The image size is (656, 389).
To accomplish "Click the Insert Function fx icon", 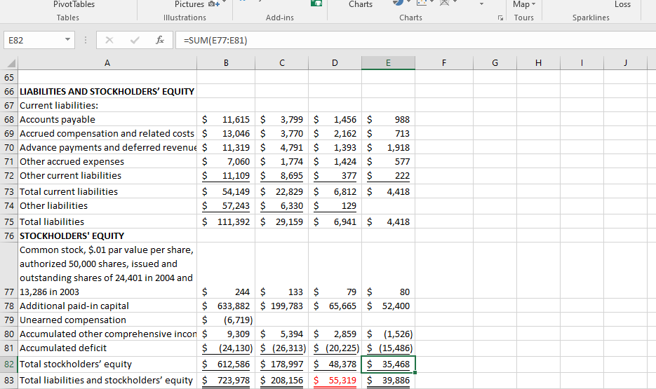I will point(159,40).
